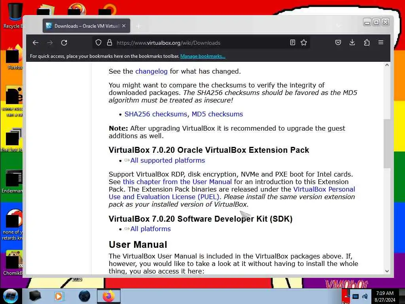Click the Firefox taskbar button

point(109,296)
